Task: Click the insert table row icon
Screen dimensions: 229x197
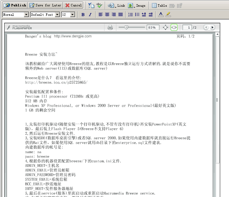Action: tap(172, 6)
